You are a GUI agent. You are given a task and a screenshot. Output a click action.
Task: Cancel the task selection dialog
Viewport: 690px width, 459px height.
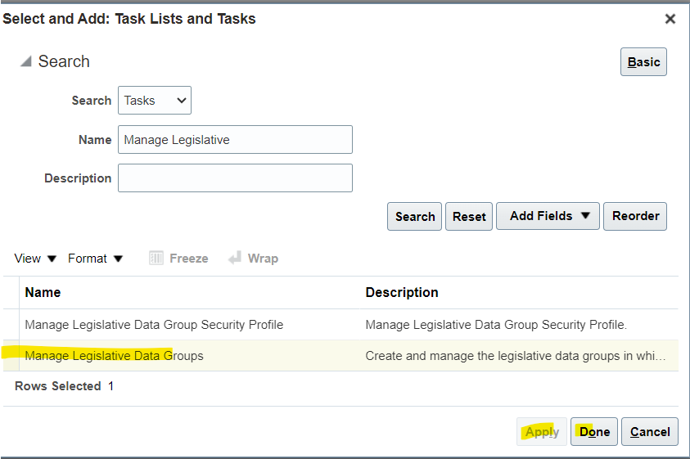tap(649, 432)
